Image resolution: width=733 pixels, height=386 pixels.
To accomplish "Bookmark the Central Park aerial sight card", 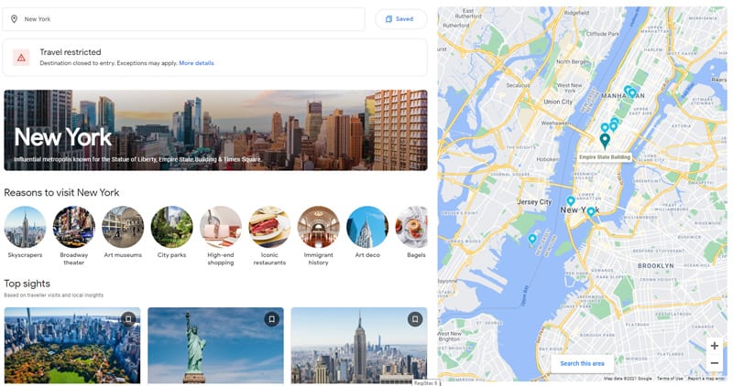I will pyautogui.click(x=128, y=319).
